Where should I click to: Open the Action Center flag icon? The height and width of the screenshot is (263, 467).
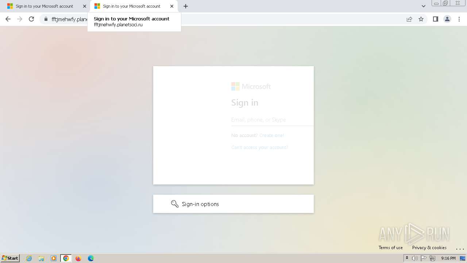click(424, 258)
